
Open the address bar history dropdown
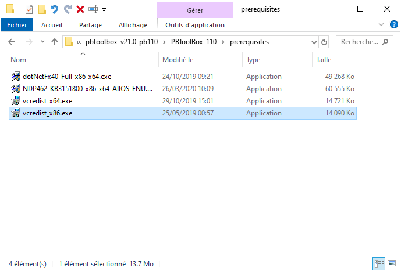coord(314,42)
